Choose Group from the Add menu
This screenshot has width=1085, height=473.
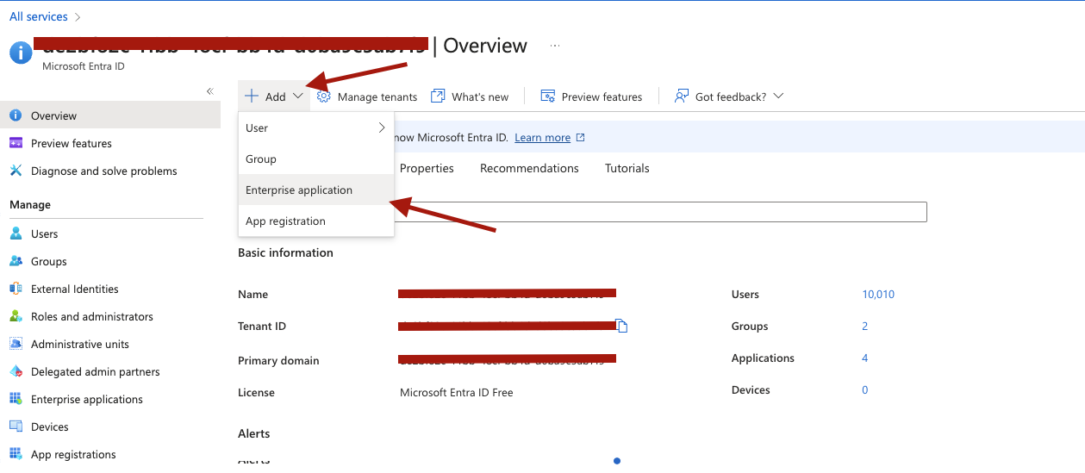click(316, 159)
